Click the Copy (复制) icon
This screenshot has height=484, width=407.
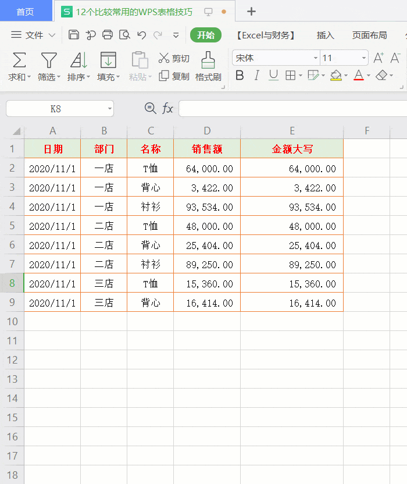coord(164,76)
